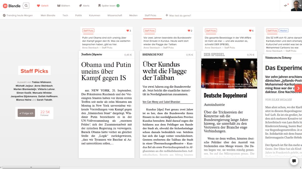Open the Geteilt heart tab
Viewport: 302px width, 169px height.
pos(43,6)
